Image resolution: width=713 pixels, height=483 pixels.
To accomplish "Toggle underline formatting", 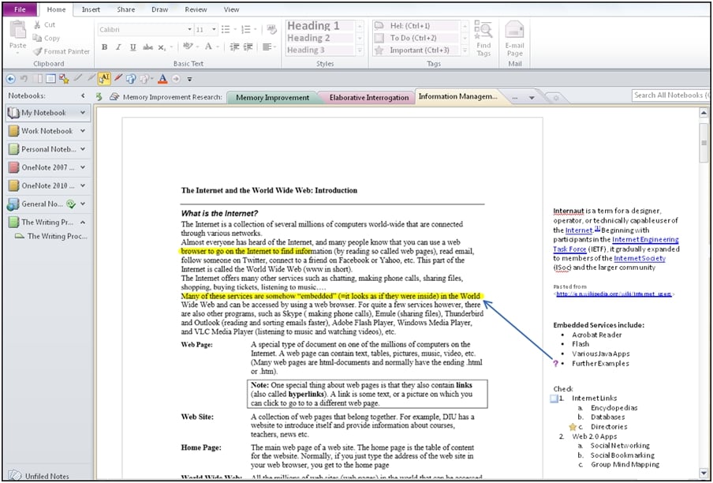I will click(133, 47).
